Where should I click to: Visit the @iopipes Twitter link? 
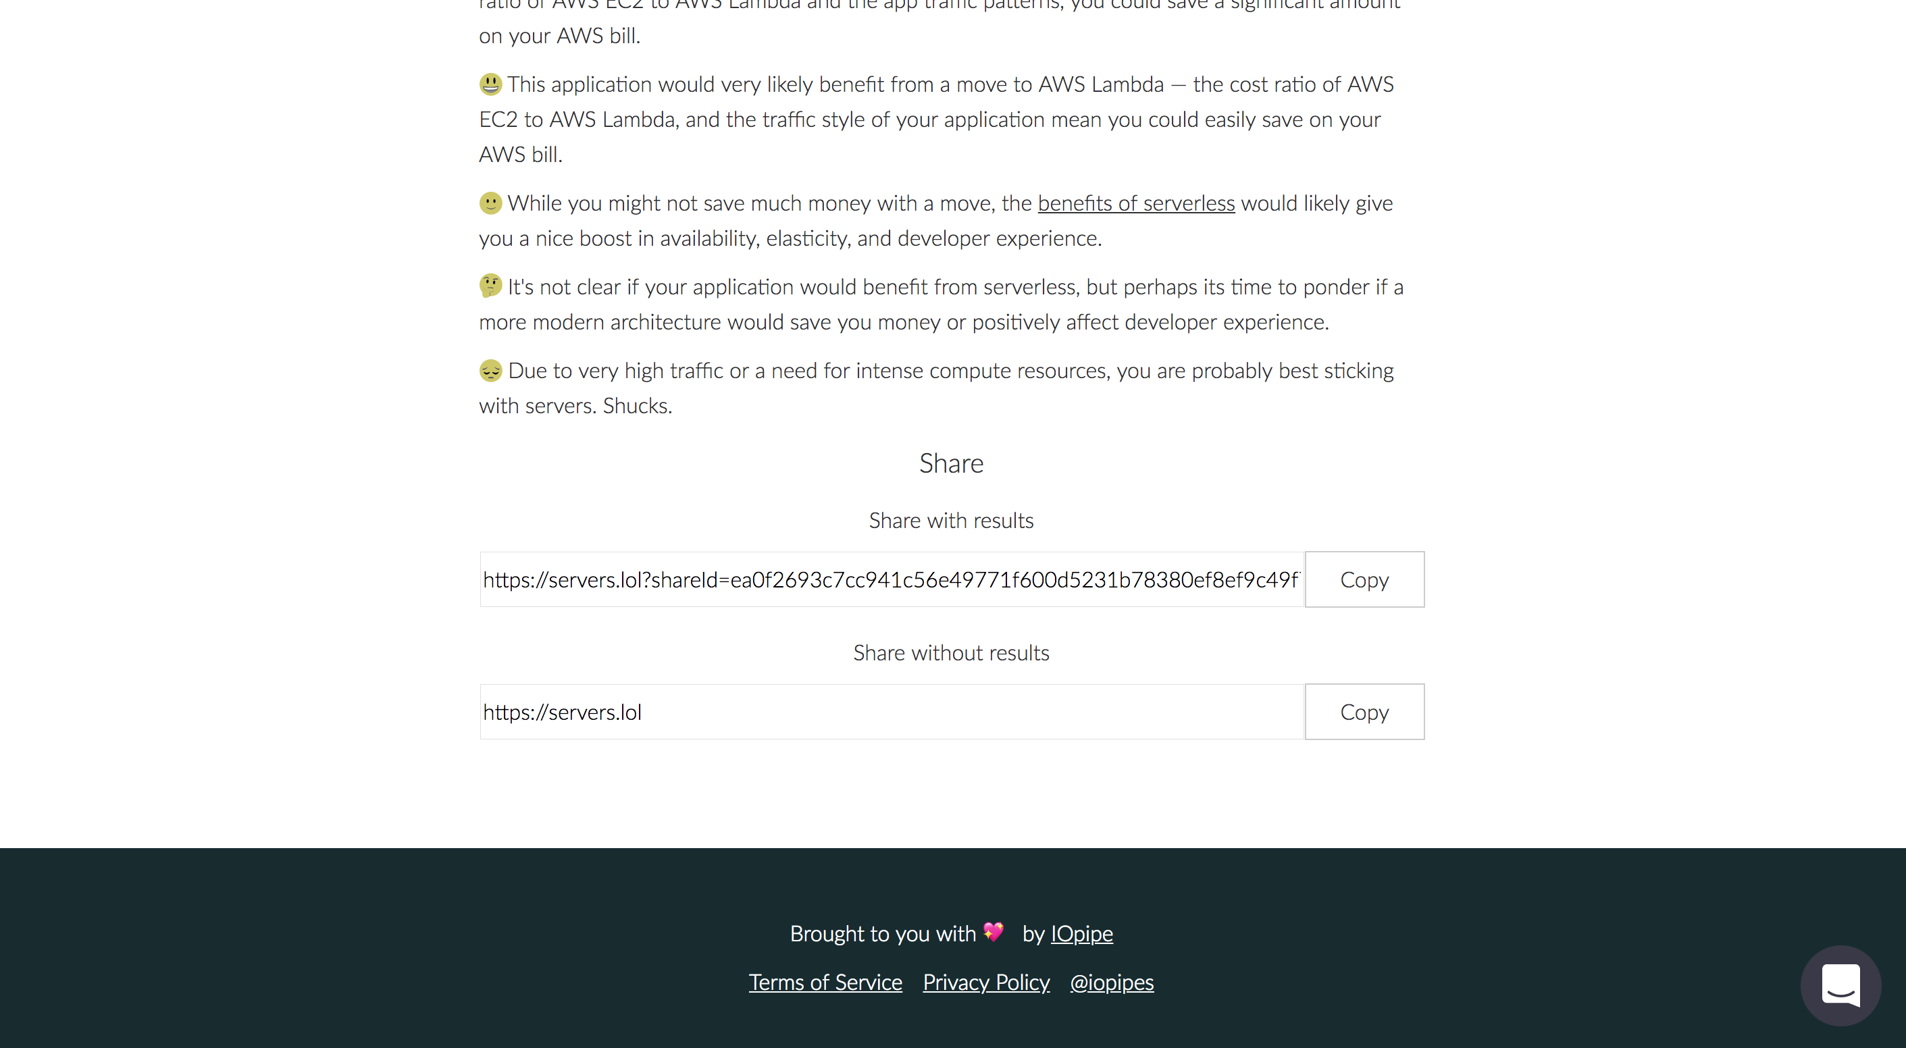(1112, 983)
